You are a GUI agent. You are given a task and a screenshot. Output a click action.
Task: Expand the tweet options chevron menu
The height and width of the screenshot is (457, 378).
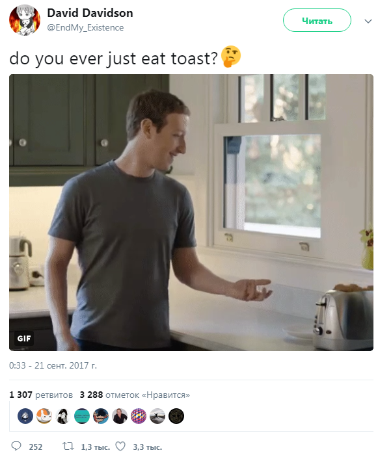368,21
